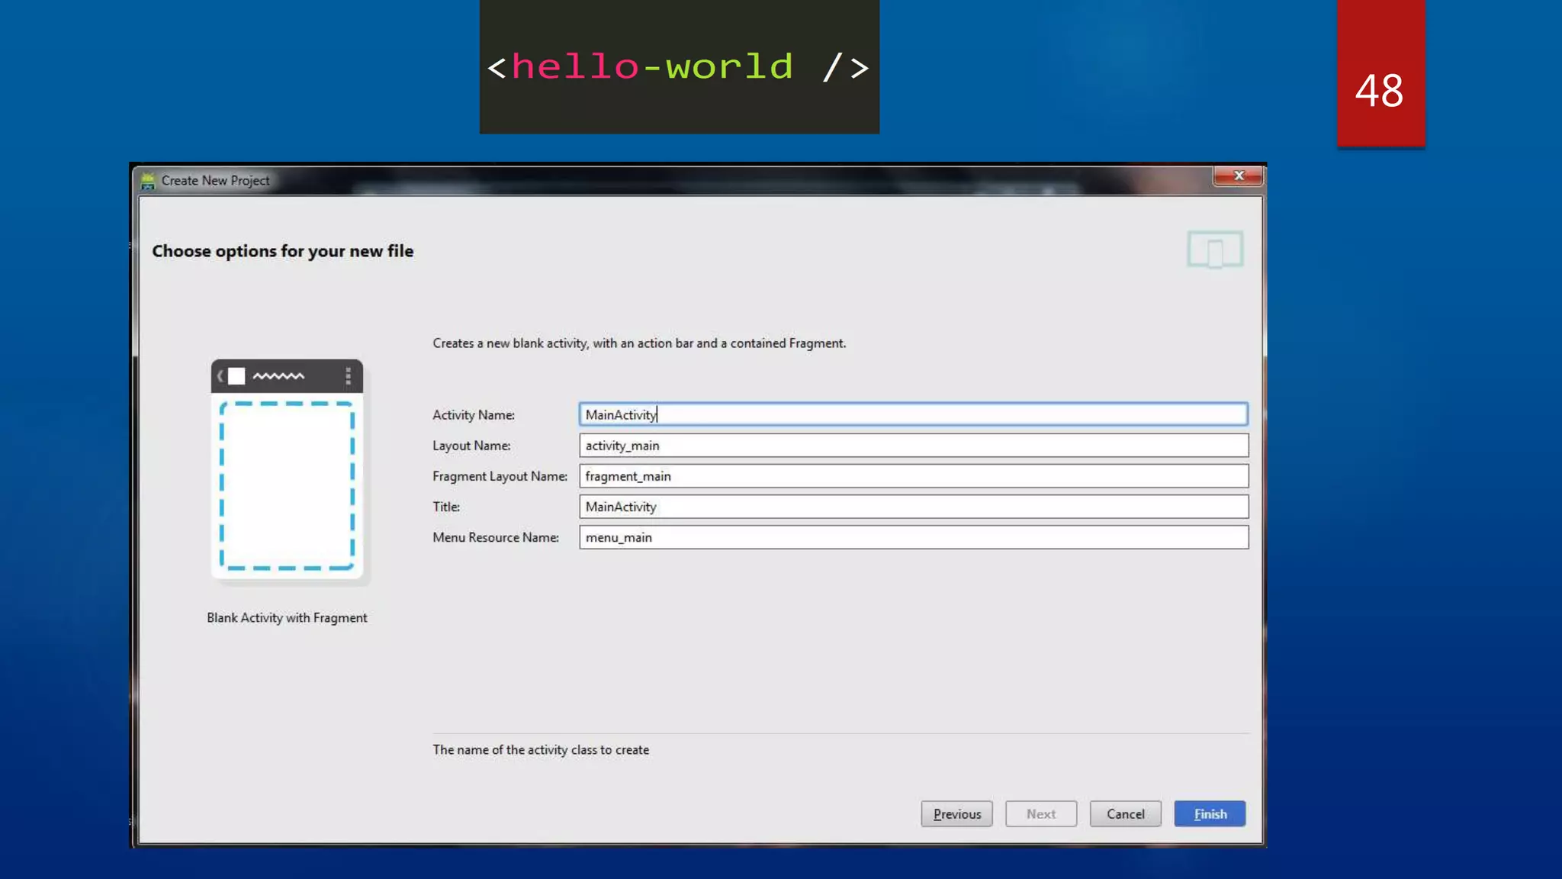The image size is (1562, 879).
Task: Focus the Activity Name input field
Action: point(913,414)
